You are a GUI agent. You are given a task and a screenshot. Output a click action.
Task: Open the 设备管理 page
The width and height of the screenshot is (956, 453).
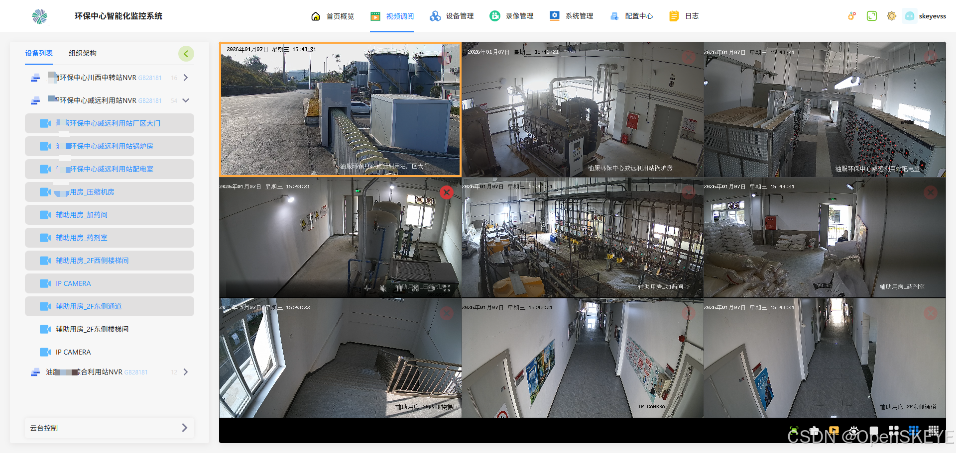coord(451,15)
